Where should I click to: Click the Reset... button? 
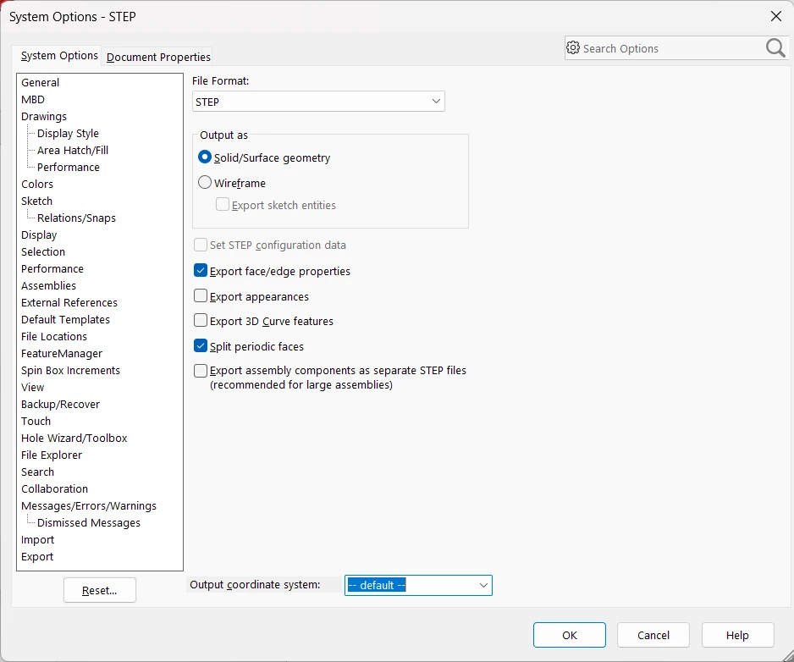pyautogui.click(x=99, y=591)
